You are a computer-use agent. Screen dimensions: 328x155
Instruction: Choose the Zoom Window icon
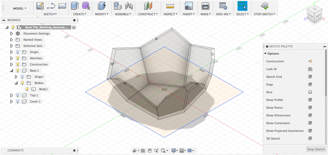[163, 151]
